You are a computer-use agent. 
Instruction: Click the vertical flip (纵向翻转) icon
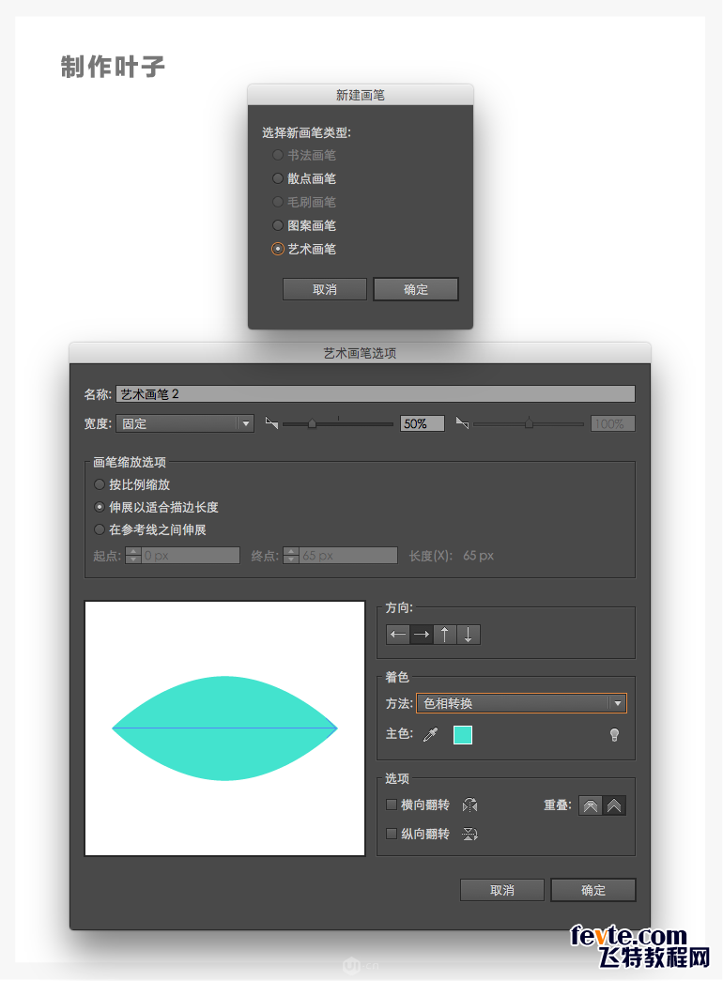(x=470, y=834)
